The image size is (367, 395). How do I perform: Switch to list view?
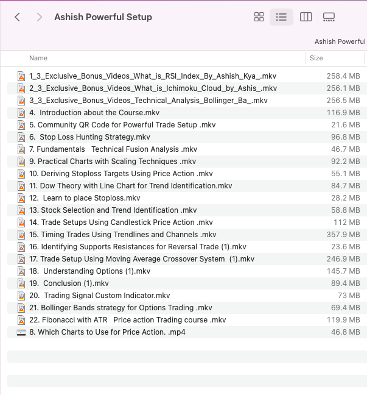281,17
